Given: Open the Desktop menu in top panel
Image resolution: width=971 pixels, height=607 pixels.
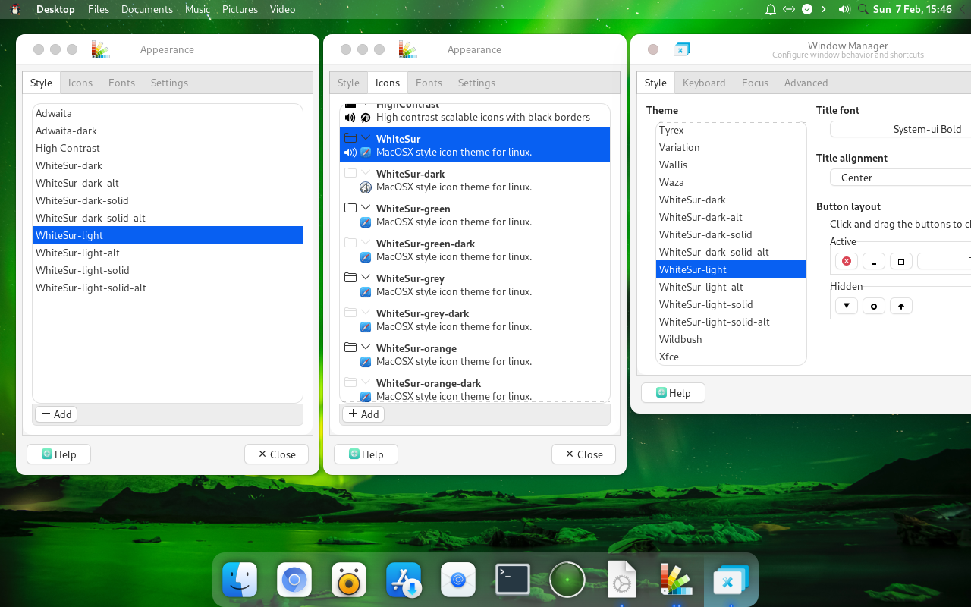Looking at the screenshot, I should tap(55, 9).
